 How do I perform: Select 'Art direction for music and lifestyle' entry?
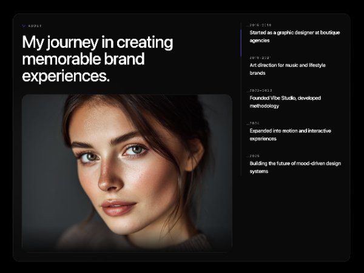click(x=288, y=69)
